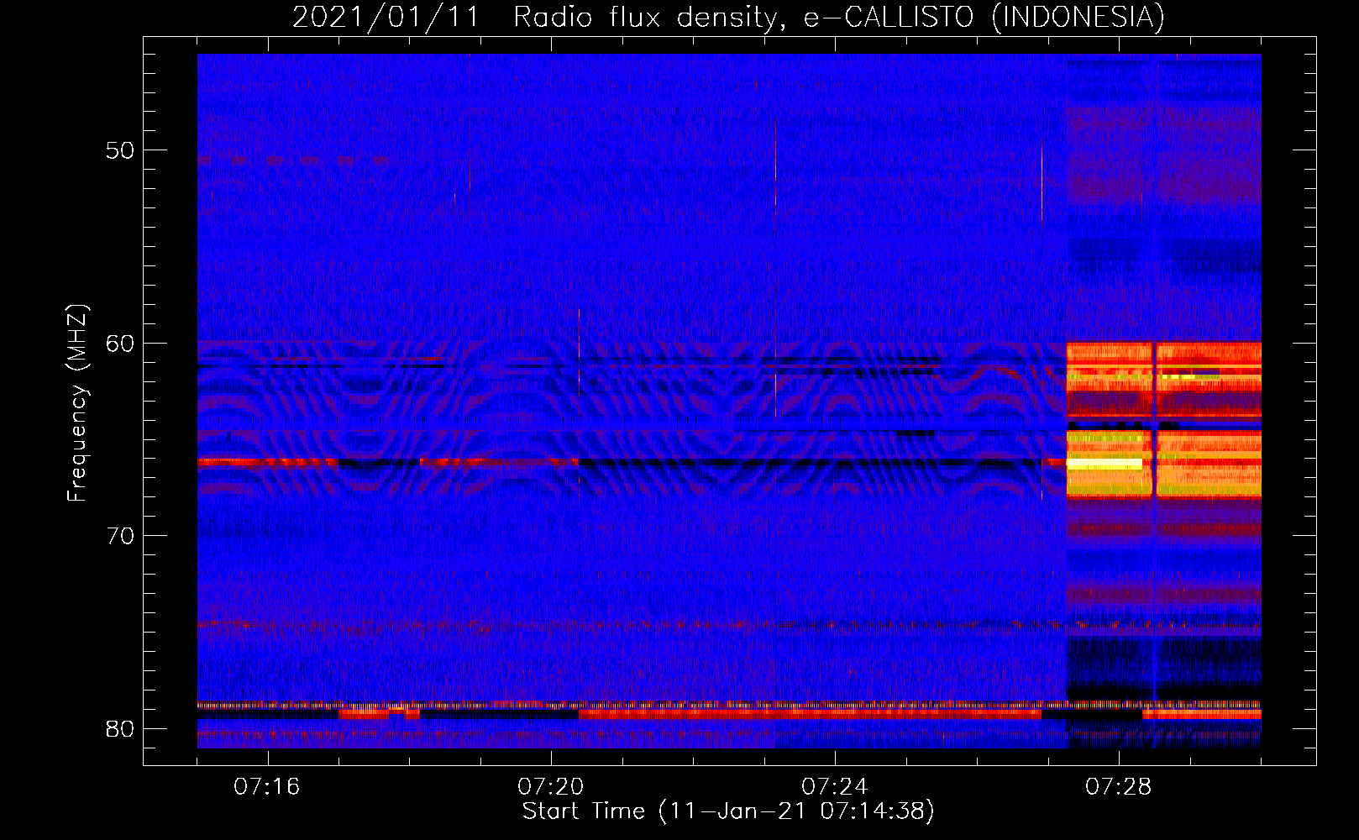Click the frequency tick label 50
1359x840 pixels.
120,150
